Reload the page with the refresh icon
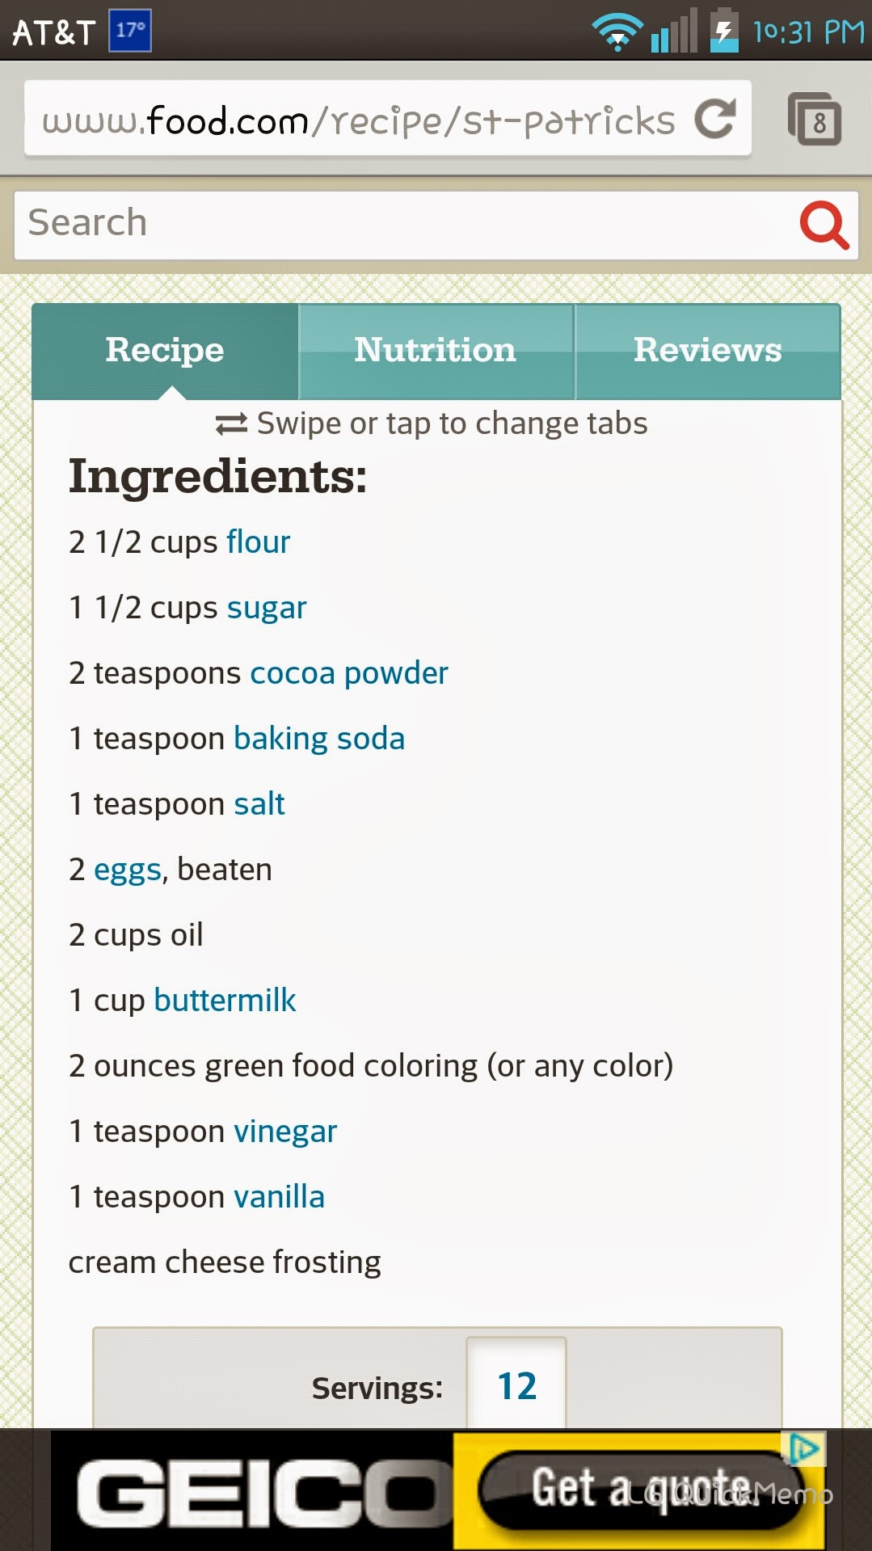The width and height of the screenshot is (872, 1551). coord(715,120)
